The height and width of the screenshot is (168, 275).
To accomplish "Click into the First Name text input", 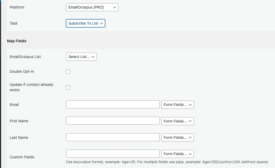I will click(x=113, y=121).
